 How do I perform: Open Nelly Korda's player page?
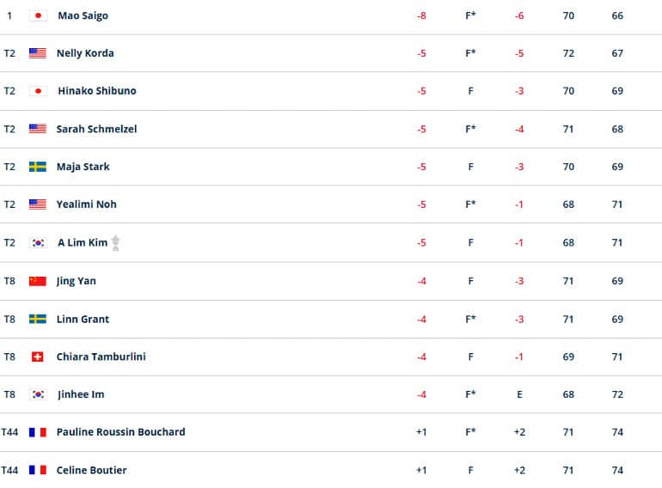[85, 53]
